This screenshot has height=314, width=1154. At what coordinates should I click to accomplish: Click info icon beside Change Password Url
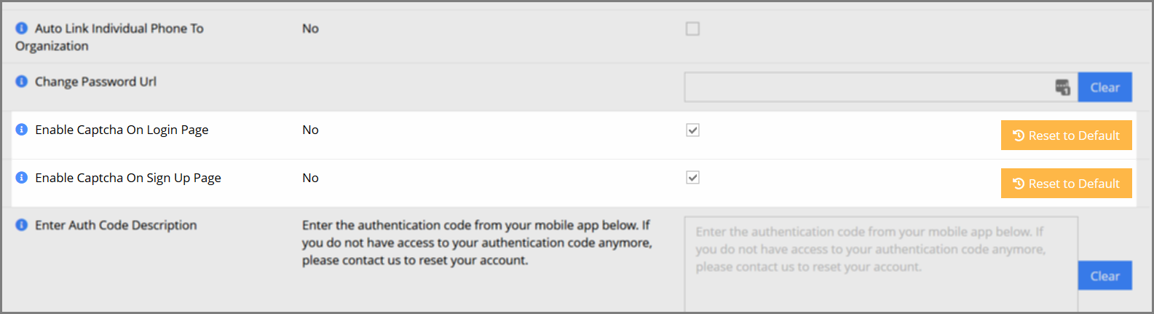pos(22,81)
